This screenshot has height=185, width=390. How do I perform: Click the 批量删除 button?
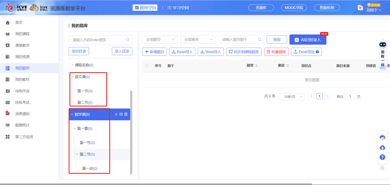[x=277, y=52]
